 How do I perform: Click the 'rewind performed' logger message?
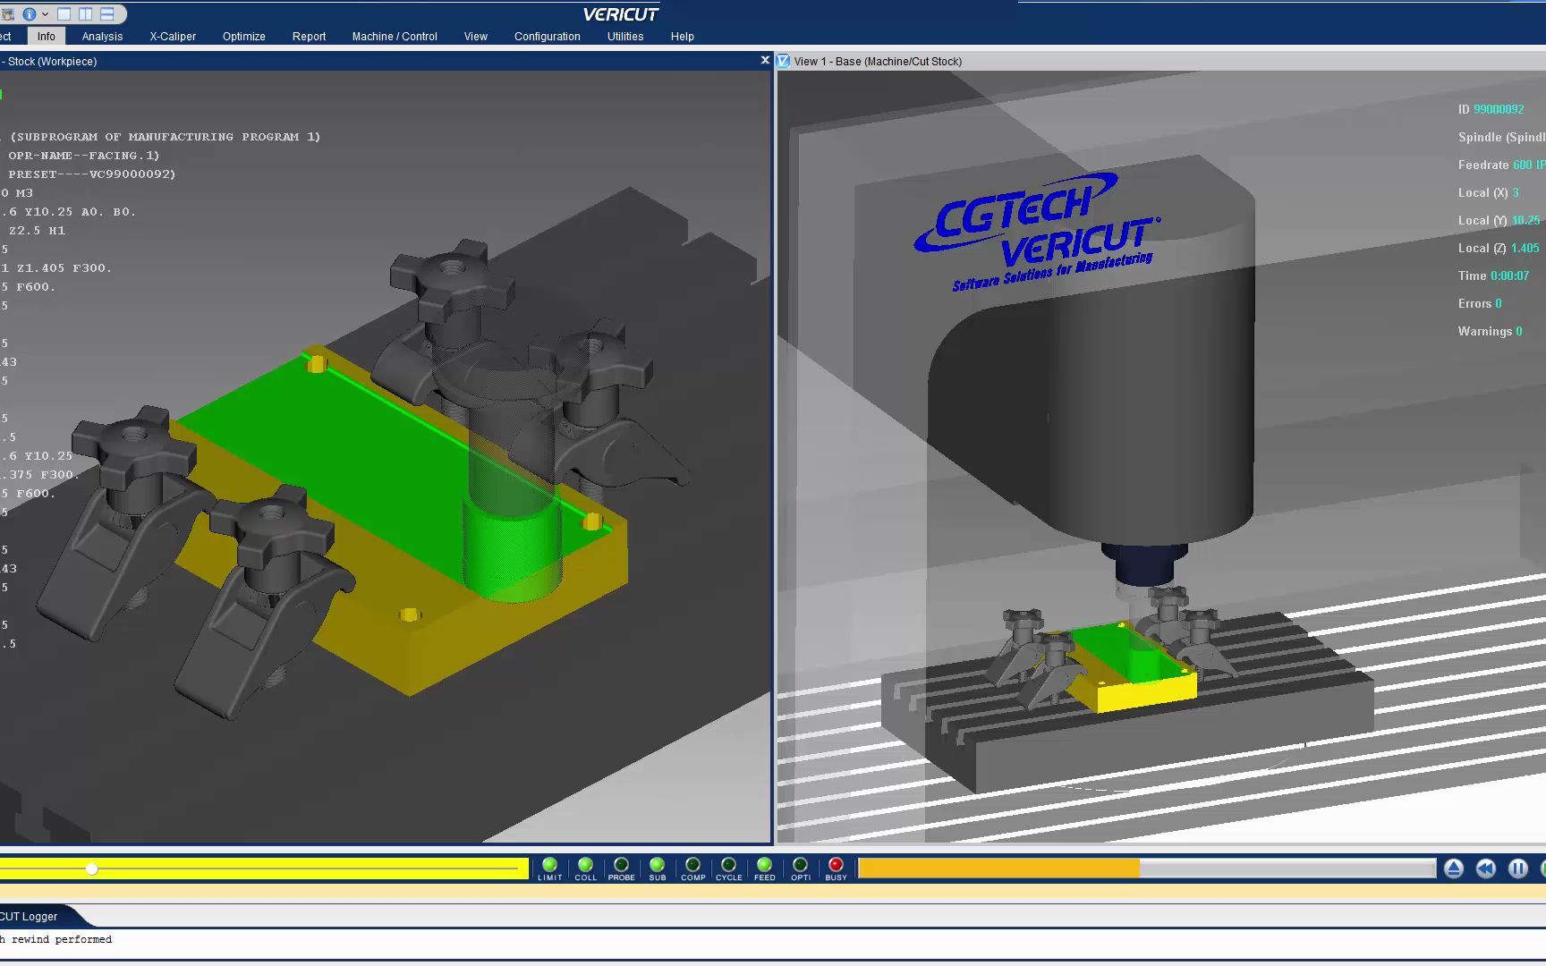tap(56, 939)
